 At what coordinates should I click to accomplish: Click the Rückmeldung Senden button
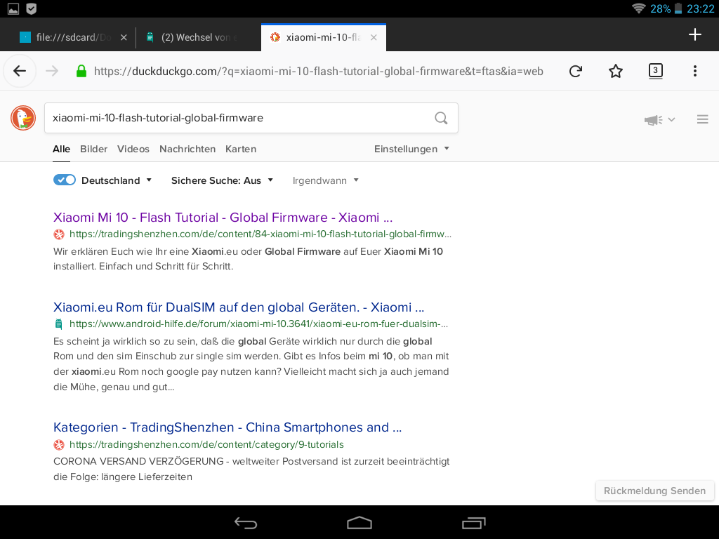point(655,491)
